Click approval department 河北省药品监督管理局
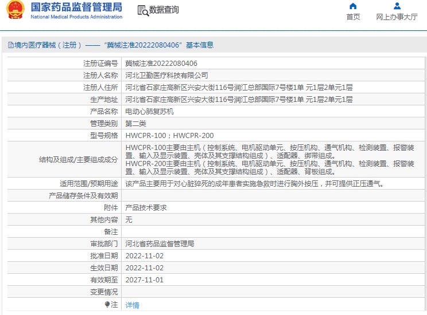427x315 pixels. coord(160,244)
